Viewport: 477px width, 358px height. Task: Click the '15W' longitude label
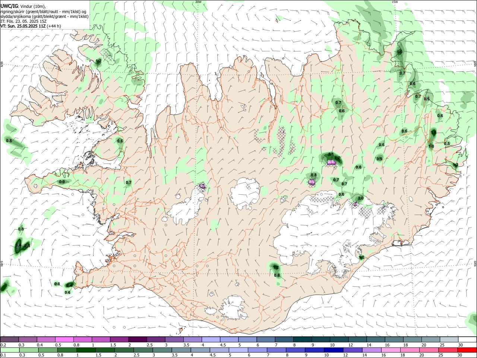point(394,2)
